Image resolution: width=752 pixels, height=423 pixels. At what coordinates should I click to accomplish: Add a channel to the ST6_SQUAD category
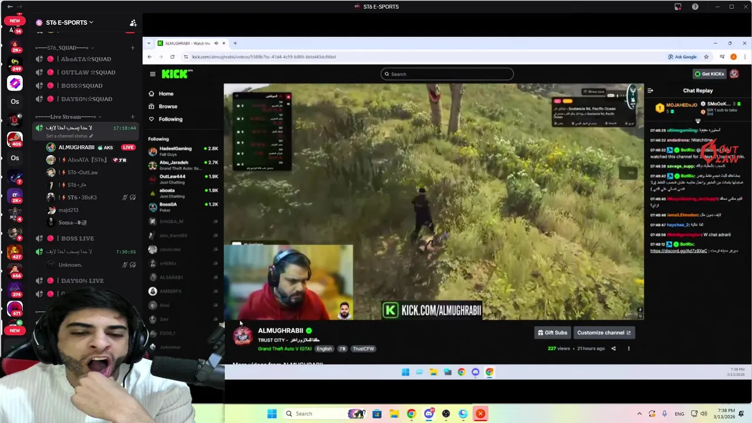pyautogui.click(x=133, y=48)
